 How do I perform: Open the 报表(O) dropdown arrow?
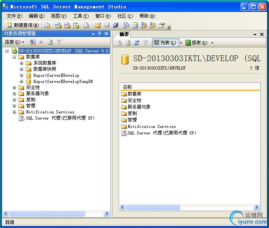(x=213, y=43)
